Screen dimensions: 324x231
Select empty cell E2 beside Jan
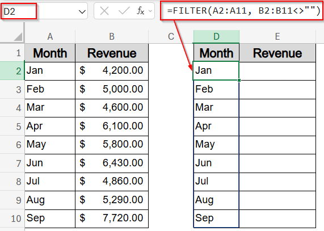coord(277,71)
